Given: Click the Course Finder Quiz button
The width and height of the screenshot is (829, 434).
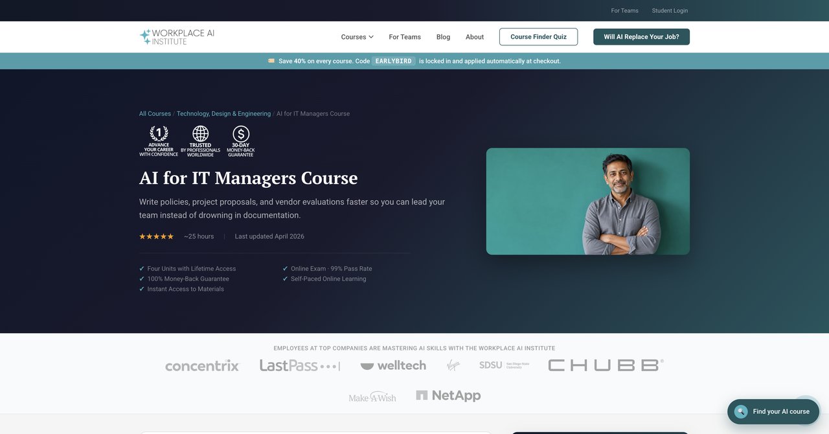Looking at the screenshot, I should point(538,37).
